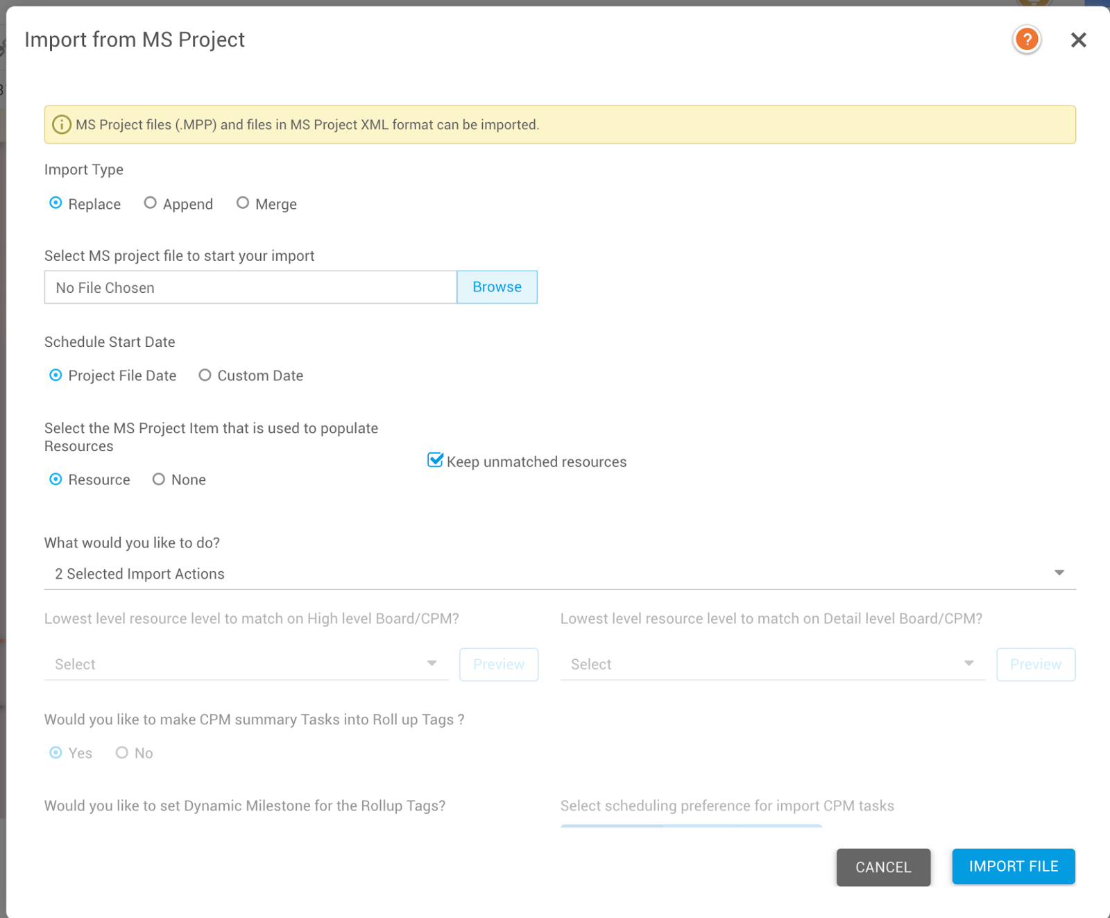Click arrow of Selected Import Actions dropdown
The height and width of the screenshot is (918, 1110).
(1059, 573)
